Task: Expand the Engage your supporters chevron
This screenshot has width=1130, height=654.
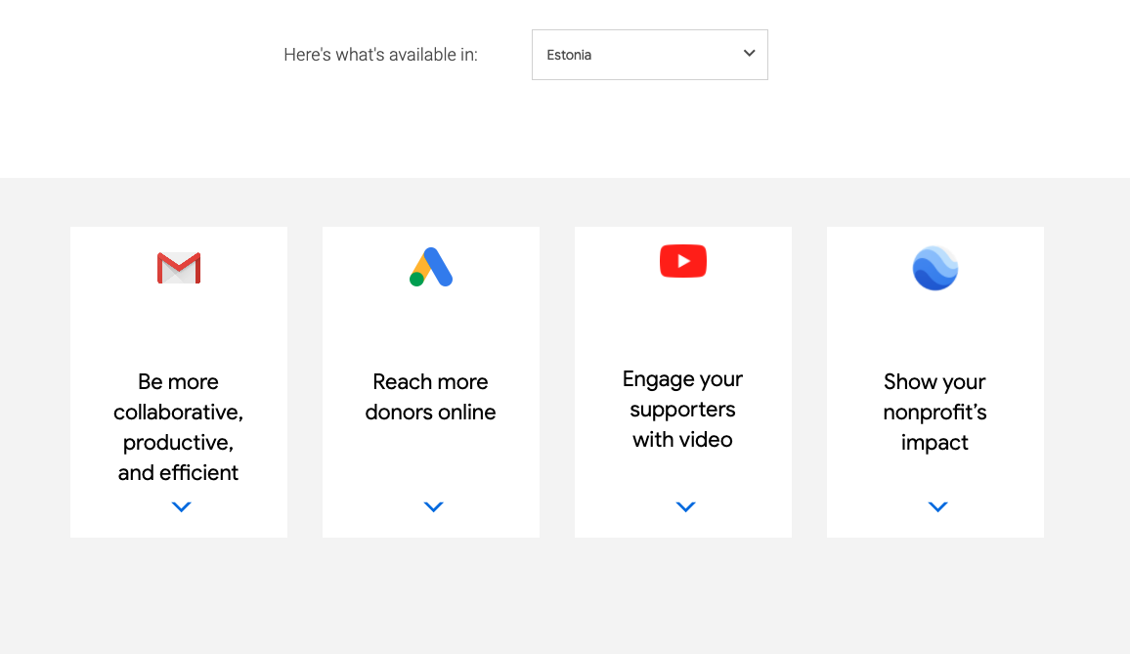Action: pos(686,507)
